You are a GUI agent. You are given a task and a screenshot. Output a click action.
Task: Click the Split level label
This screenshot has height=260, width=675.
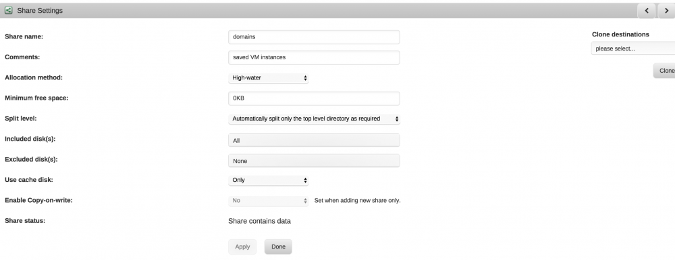click(21, 119)
